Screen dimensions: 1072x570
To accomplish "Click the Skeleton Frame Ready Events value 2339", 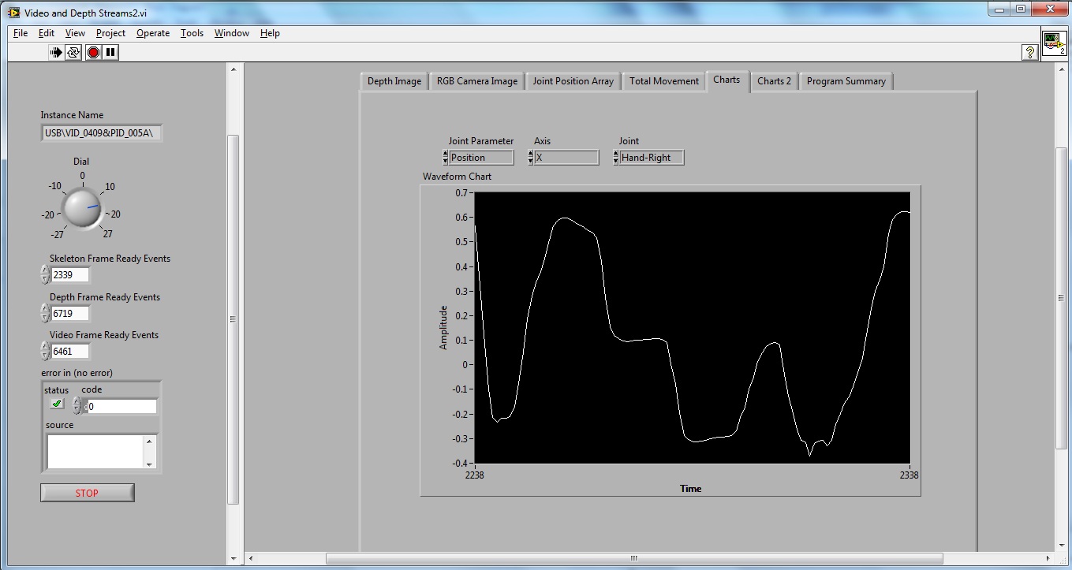I will 69,275.
